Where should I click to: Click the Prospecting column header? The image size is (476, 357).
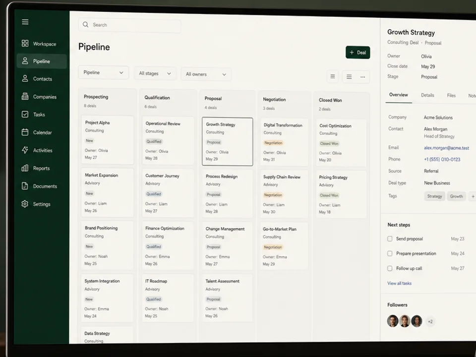point(96,97)
